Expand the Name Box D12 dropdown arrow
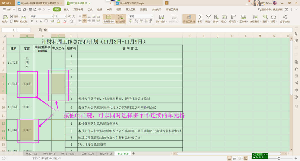This screenshot has width=300, height=161. [x=29, y=30]
